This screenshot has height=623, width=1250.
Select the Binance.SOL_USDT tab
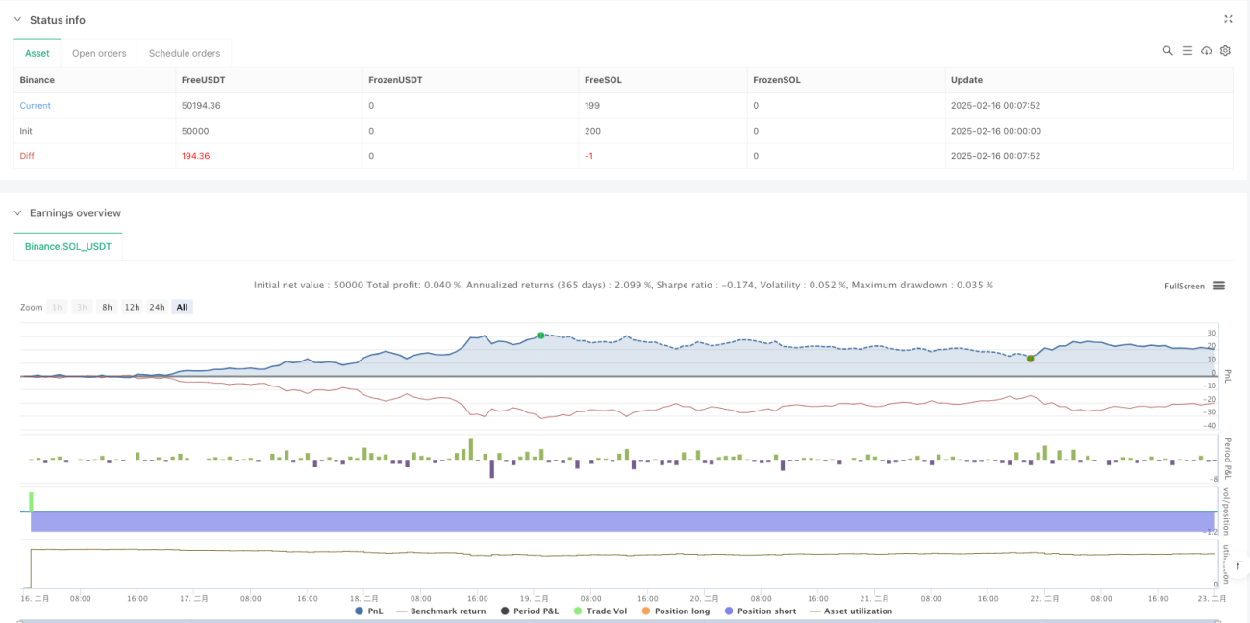click(68, 247)
